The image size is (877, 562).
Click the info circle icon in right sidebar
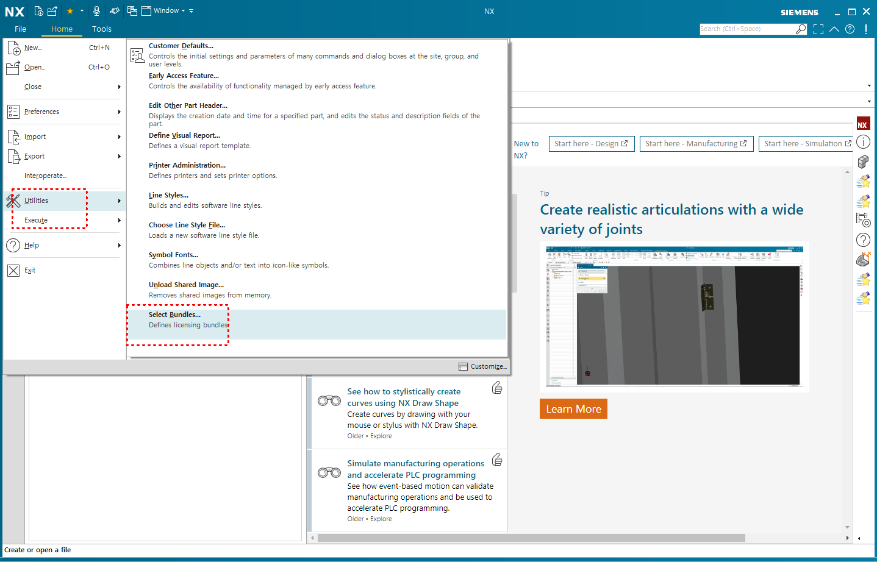(x=863, y=142)
